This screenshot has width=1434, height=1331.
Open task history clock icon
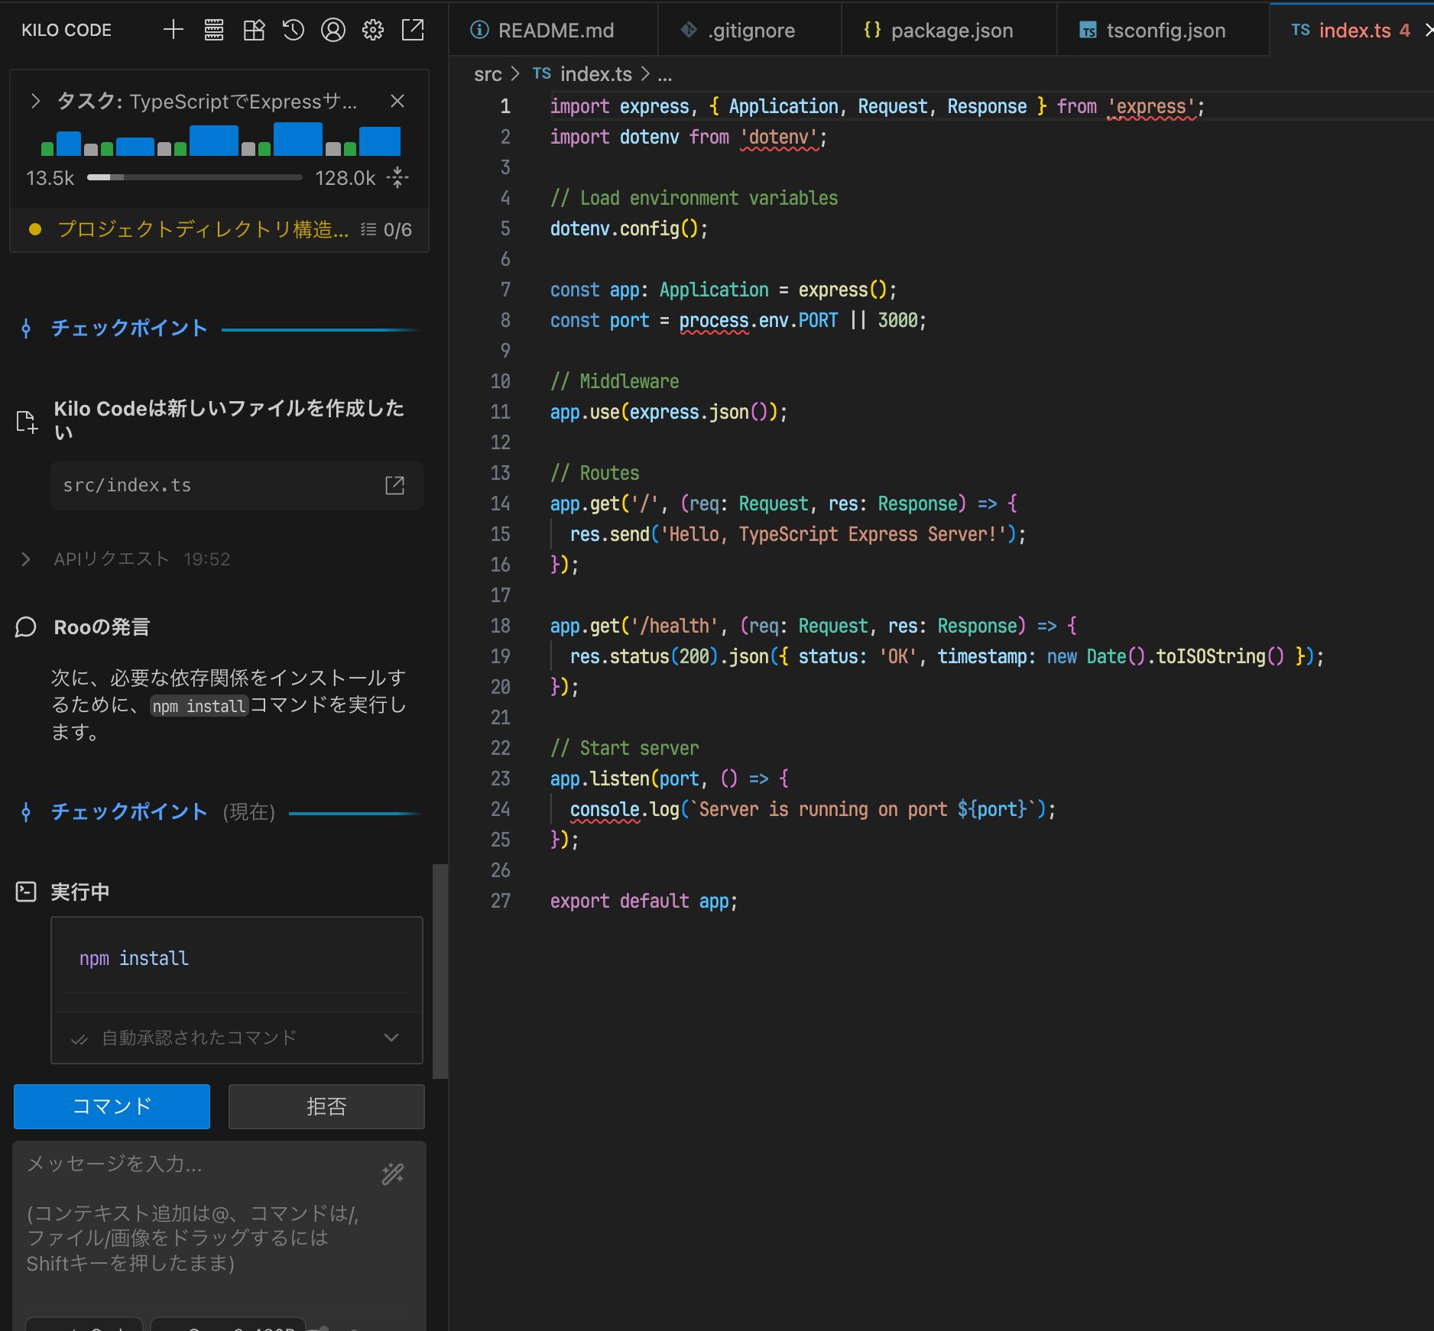click(294, 30)
